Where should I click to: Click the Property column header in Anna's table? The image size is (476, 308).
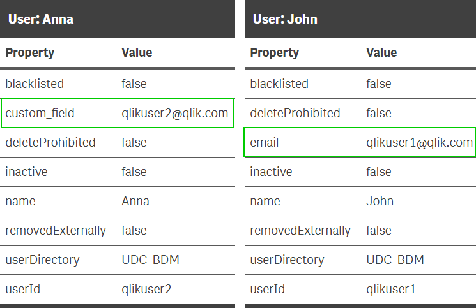pyautogui.click(x=30, y=53)
